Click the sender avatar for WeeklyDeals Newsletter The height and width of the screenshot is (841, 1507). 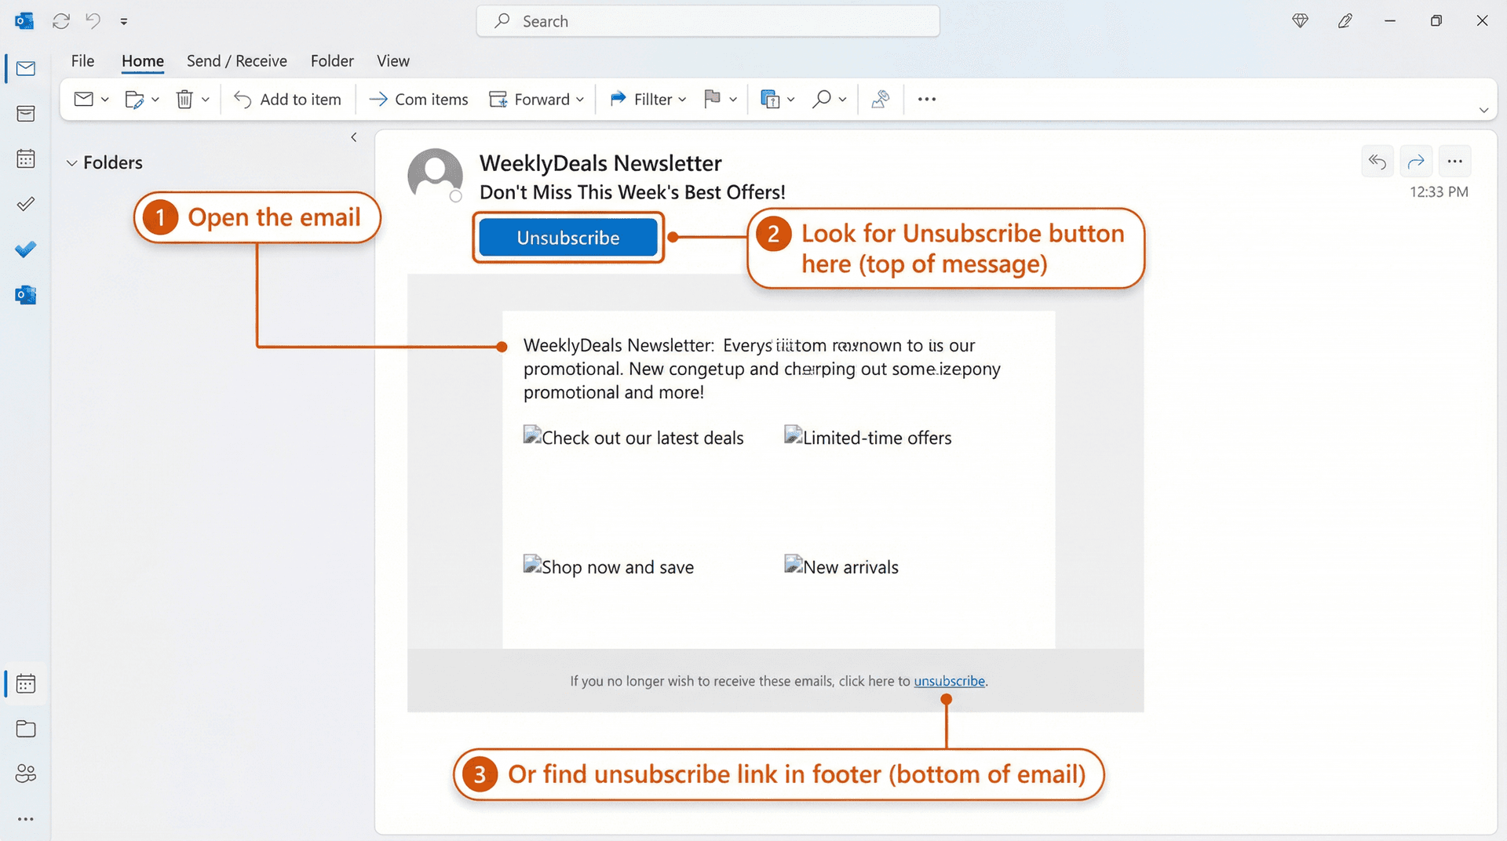click(435, 174)
